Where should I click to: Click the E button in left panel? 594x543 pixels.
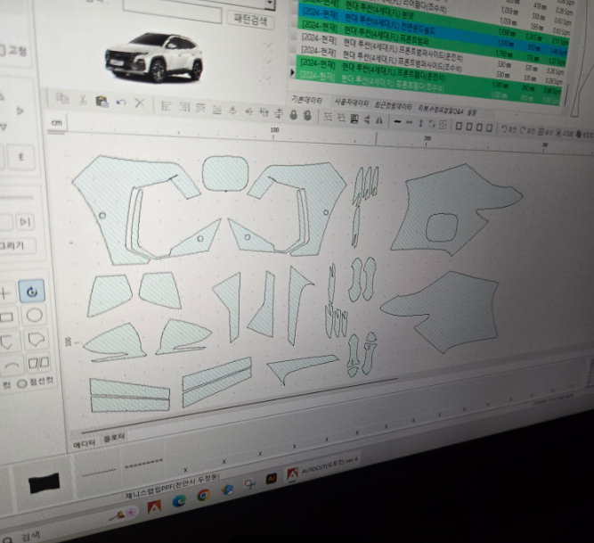pyautogui.click(x=21, y=157)
